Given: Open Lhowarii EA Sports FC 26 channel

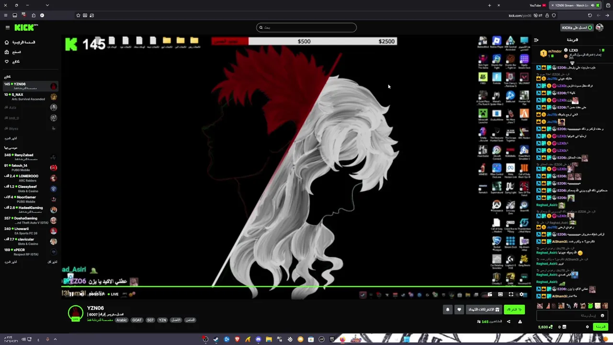Looking at the screenshot, I should point(31,231).
